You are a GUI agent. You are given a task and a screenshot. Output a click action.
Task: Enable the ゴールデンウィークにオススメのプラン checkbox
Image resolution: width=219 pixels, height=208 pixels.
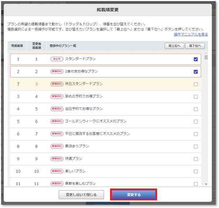click(196, 122)
